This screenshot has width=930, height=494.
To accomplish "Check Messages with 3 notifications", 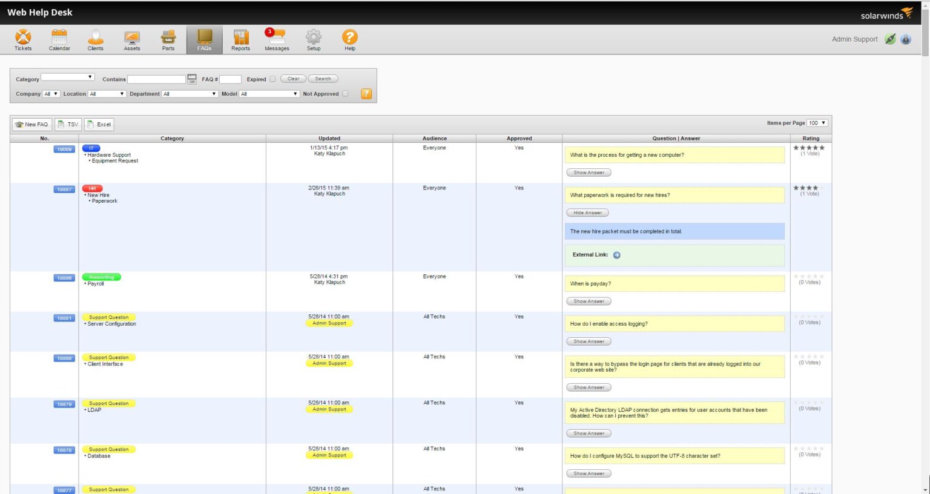I will click(277, 39).
